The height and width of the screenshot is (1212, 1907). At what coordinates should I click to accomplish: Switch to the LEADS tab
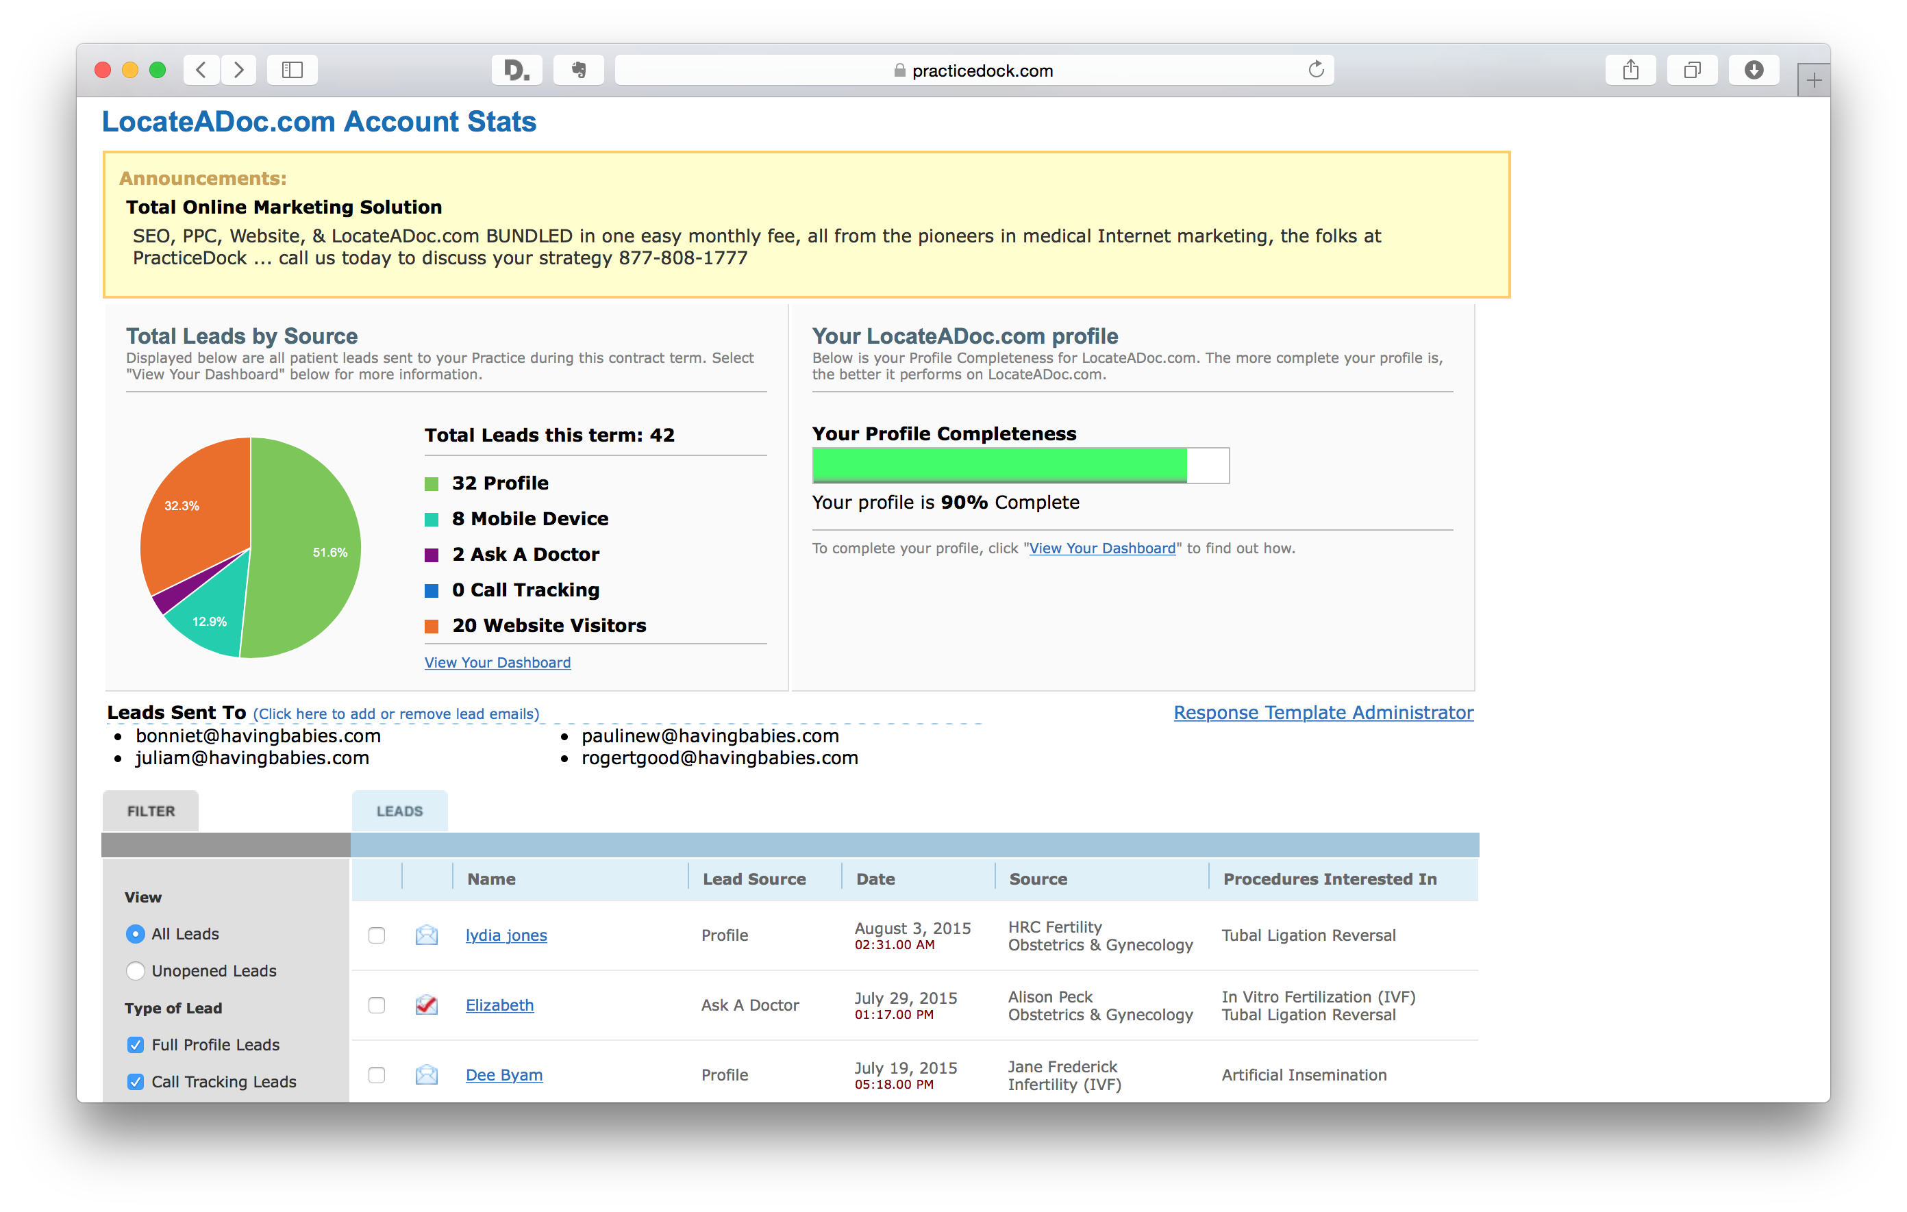click(x=399, y=811)
